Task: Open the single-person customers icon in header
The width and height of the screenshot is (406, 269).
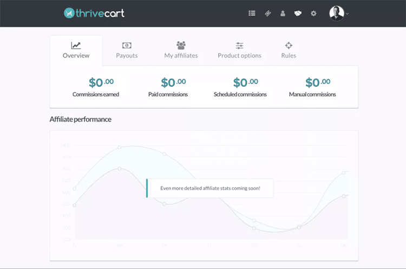Action: point(283,13)
